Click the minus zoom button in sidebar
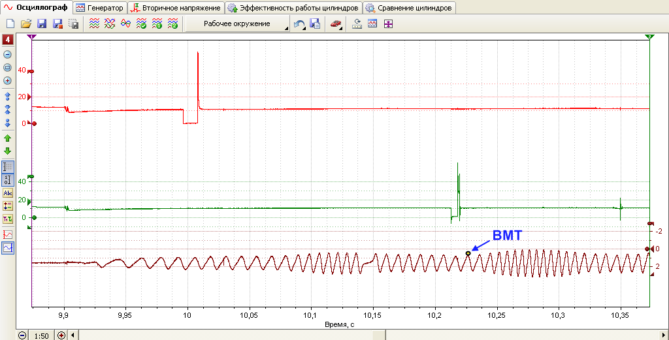 coord(7,55)
